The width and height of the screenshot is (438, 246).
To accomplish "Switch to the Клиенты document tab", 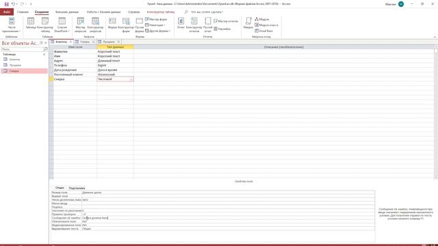I will [x=61, y=42].
